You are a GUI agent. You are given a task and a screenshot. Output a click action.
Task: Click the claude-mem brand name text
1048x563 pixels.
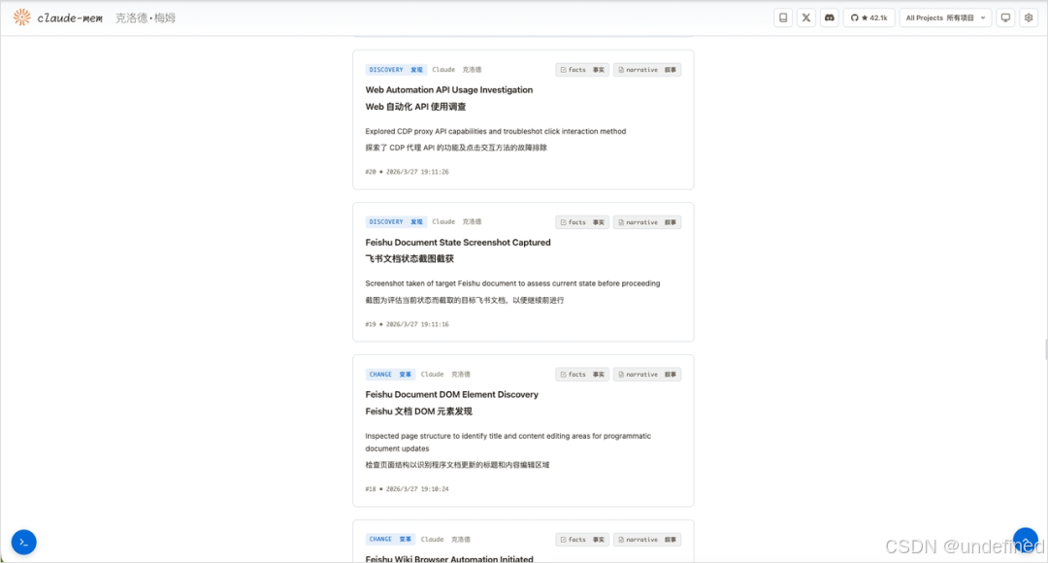70,18
